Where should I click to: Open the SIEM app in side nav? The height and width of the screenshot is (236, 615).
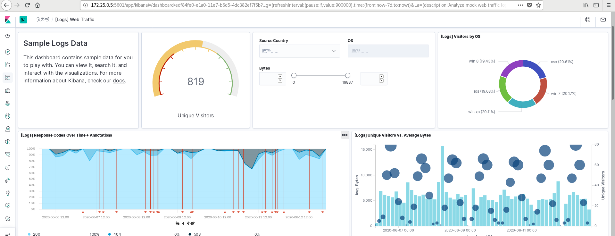pos(8,180)
